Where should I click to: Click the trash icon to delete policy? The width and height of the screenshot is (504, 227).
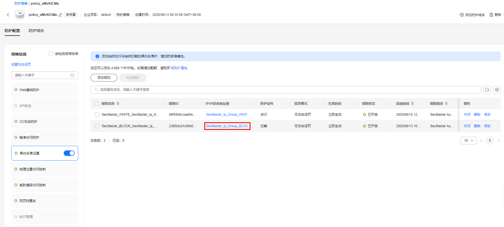tap(491, 15)
